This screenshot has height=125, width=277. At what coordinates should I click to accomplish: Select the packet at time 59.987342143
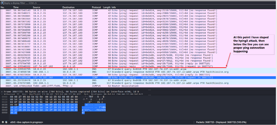(138, 10)
